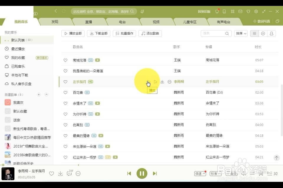283x188 pixels.
Task: Open the current song album cover
Action: tap(8, 174)
